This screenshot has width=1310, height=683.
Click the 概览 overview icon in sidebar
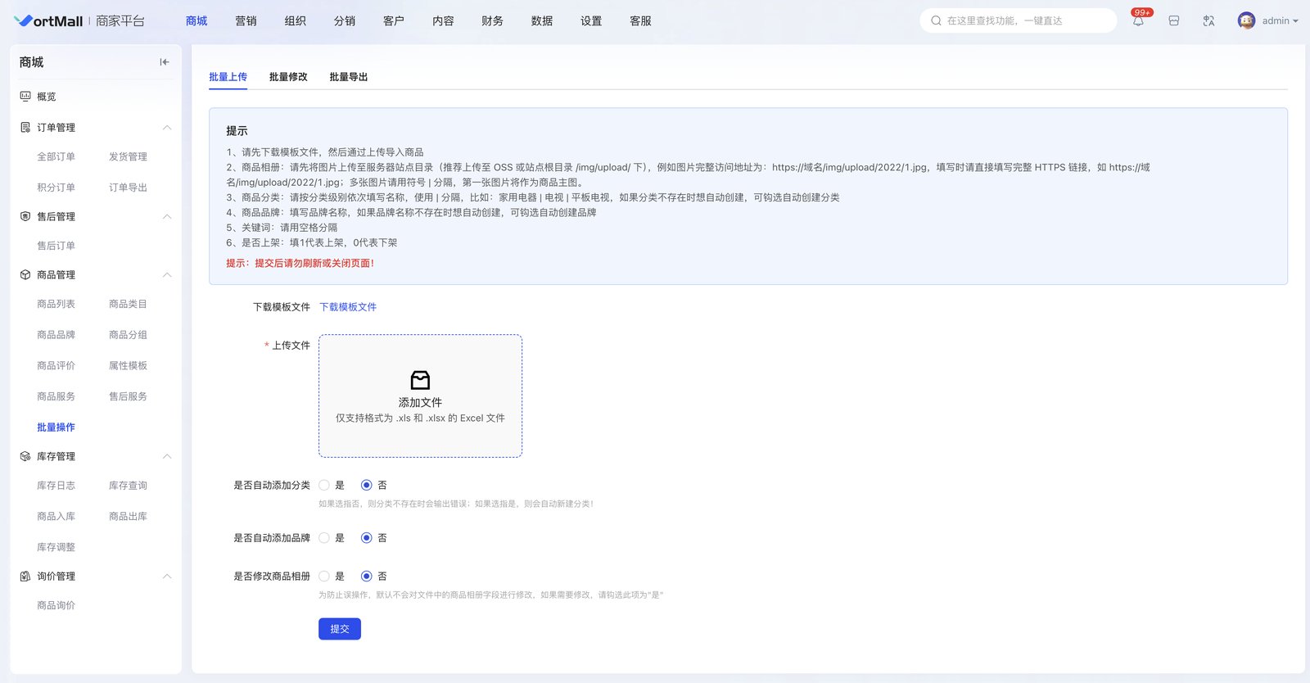click(25, 97)
